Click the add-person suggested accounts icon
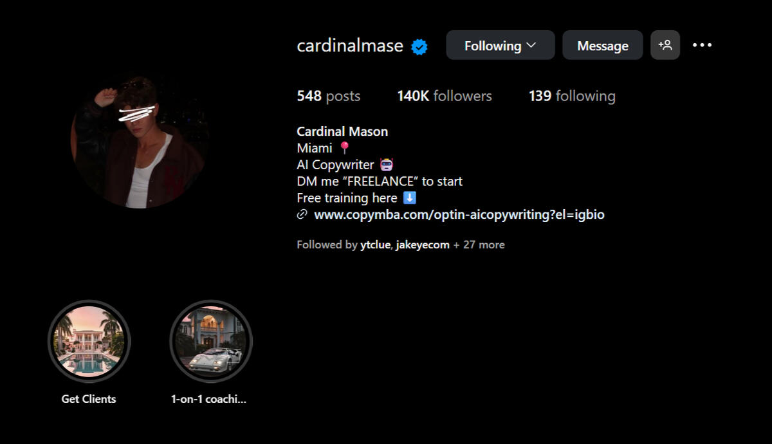The width and height of the screenshot is (772, 444). tap(665, 45)
